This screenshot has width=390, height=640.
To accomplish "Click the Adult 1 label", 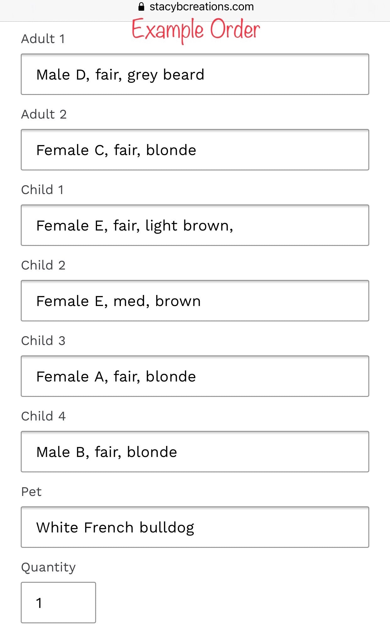I will click(x=43, y=39).
